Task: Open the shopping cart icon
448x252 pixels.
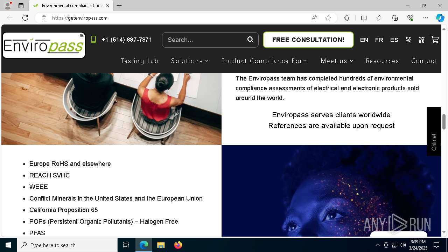Action: point(435,40)
